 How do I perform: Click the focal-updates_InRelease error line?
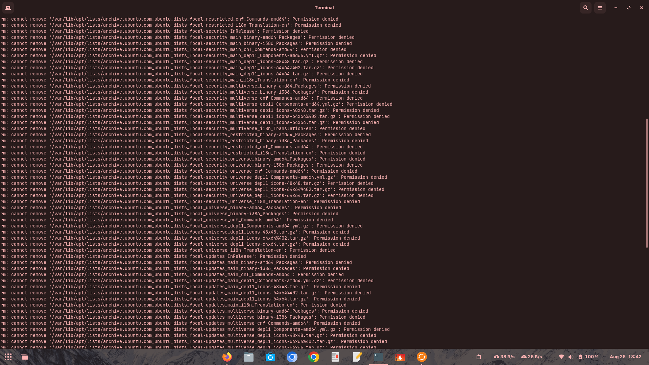pyautogui.click(x=153, y=257)
